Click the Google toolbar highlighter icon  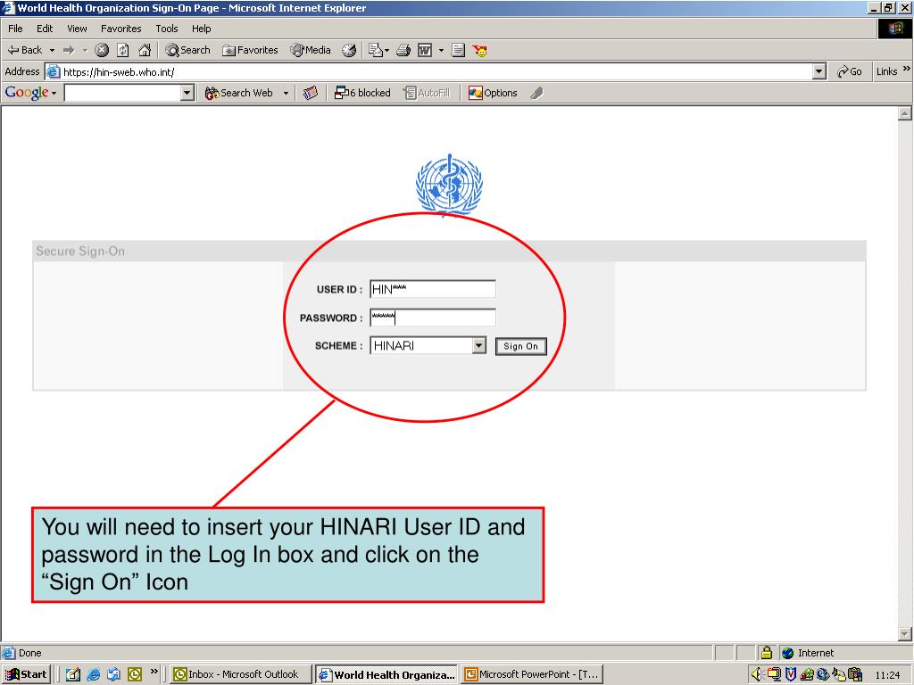click(536, 93)
